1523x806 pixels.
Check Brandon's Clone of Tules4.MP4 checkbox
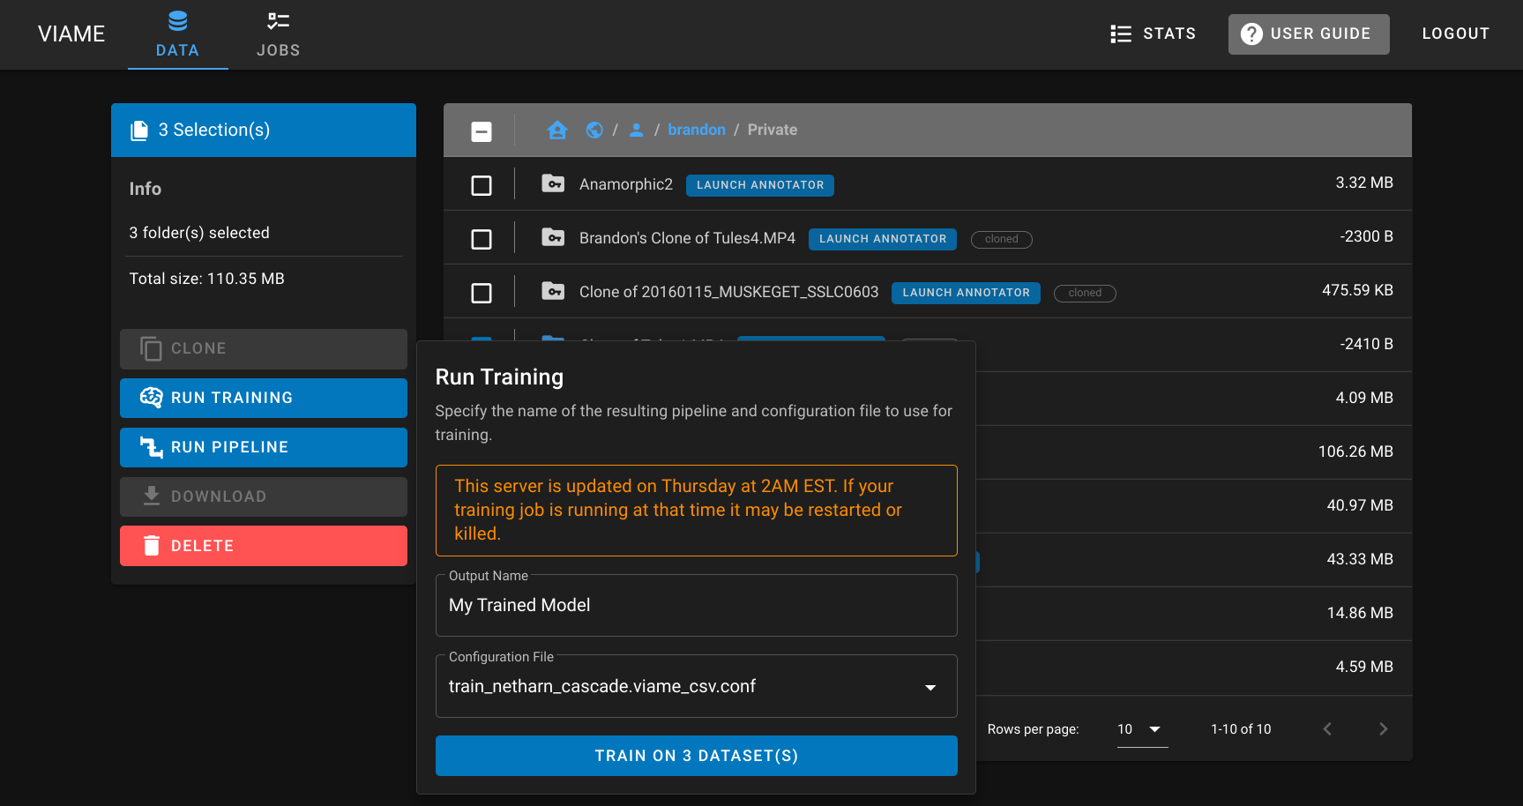point(482,239)
